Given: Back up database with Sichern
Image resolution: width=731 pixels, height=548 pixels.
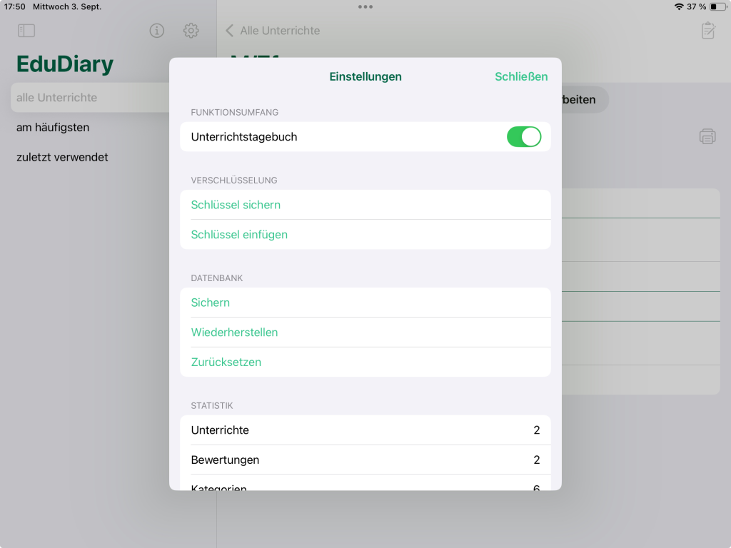Looking at the screenshot, I should coord(211,303).
